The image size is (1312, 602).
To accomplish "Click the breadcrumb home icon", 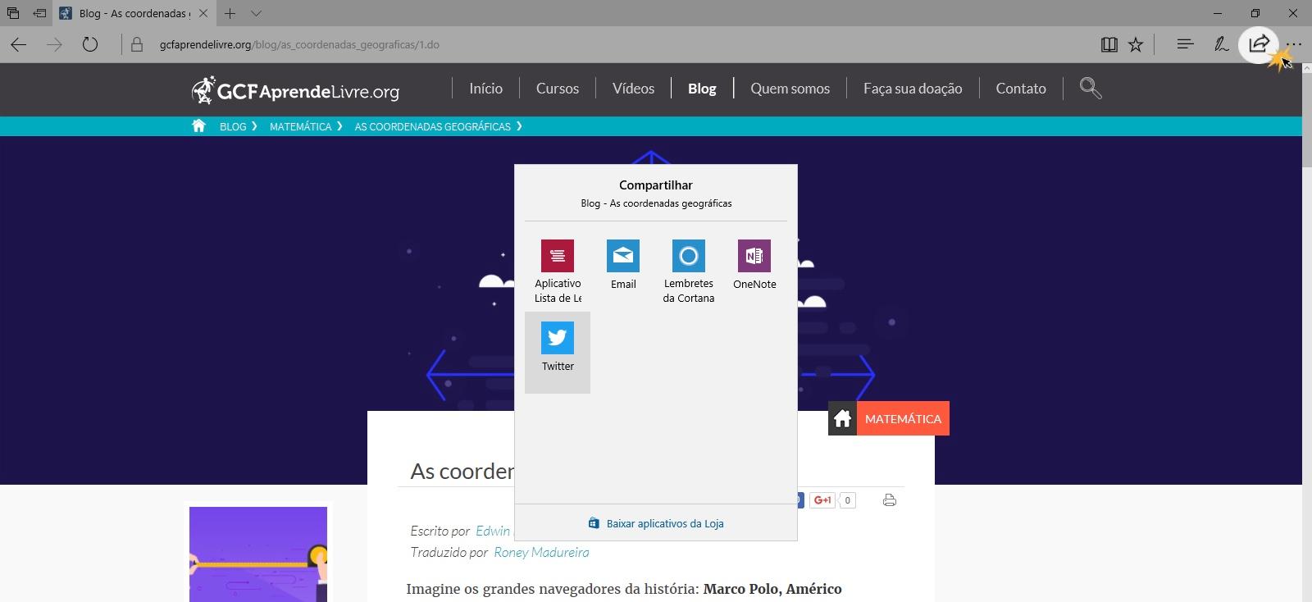I will coord(198,125).
